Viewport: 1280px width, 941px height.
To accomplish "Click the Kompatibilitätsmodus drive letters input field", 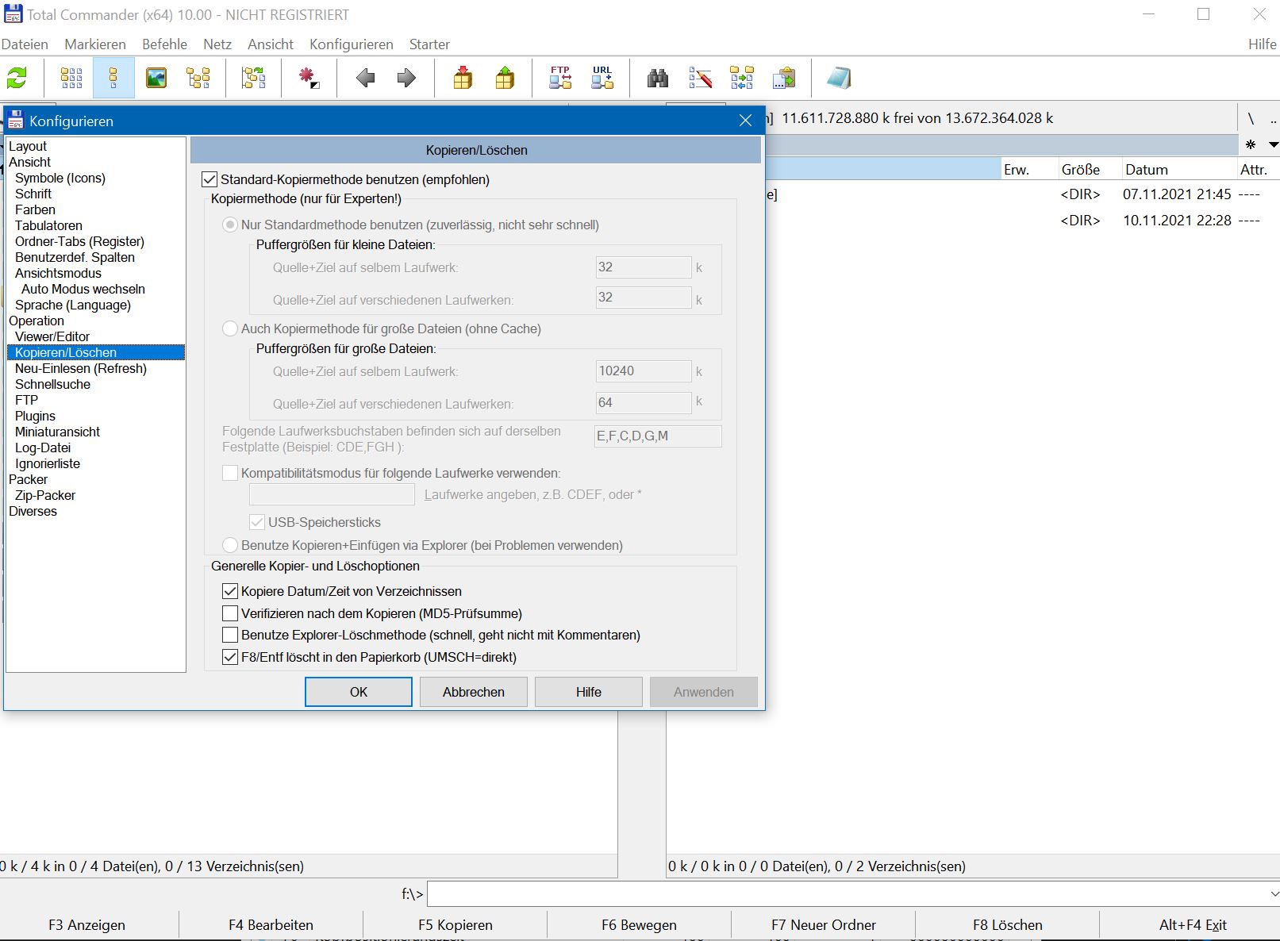I will 332,494.
